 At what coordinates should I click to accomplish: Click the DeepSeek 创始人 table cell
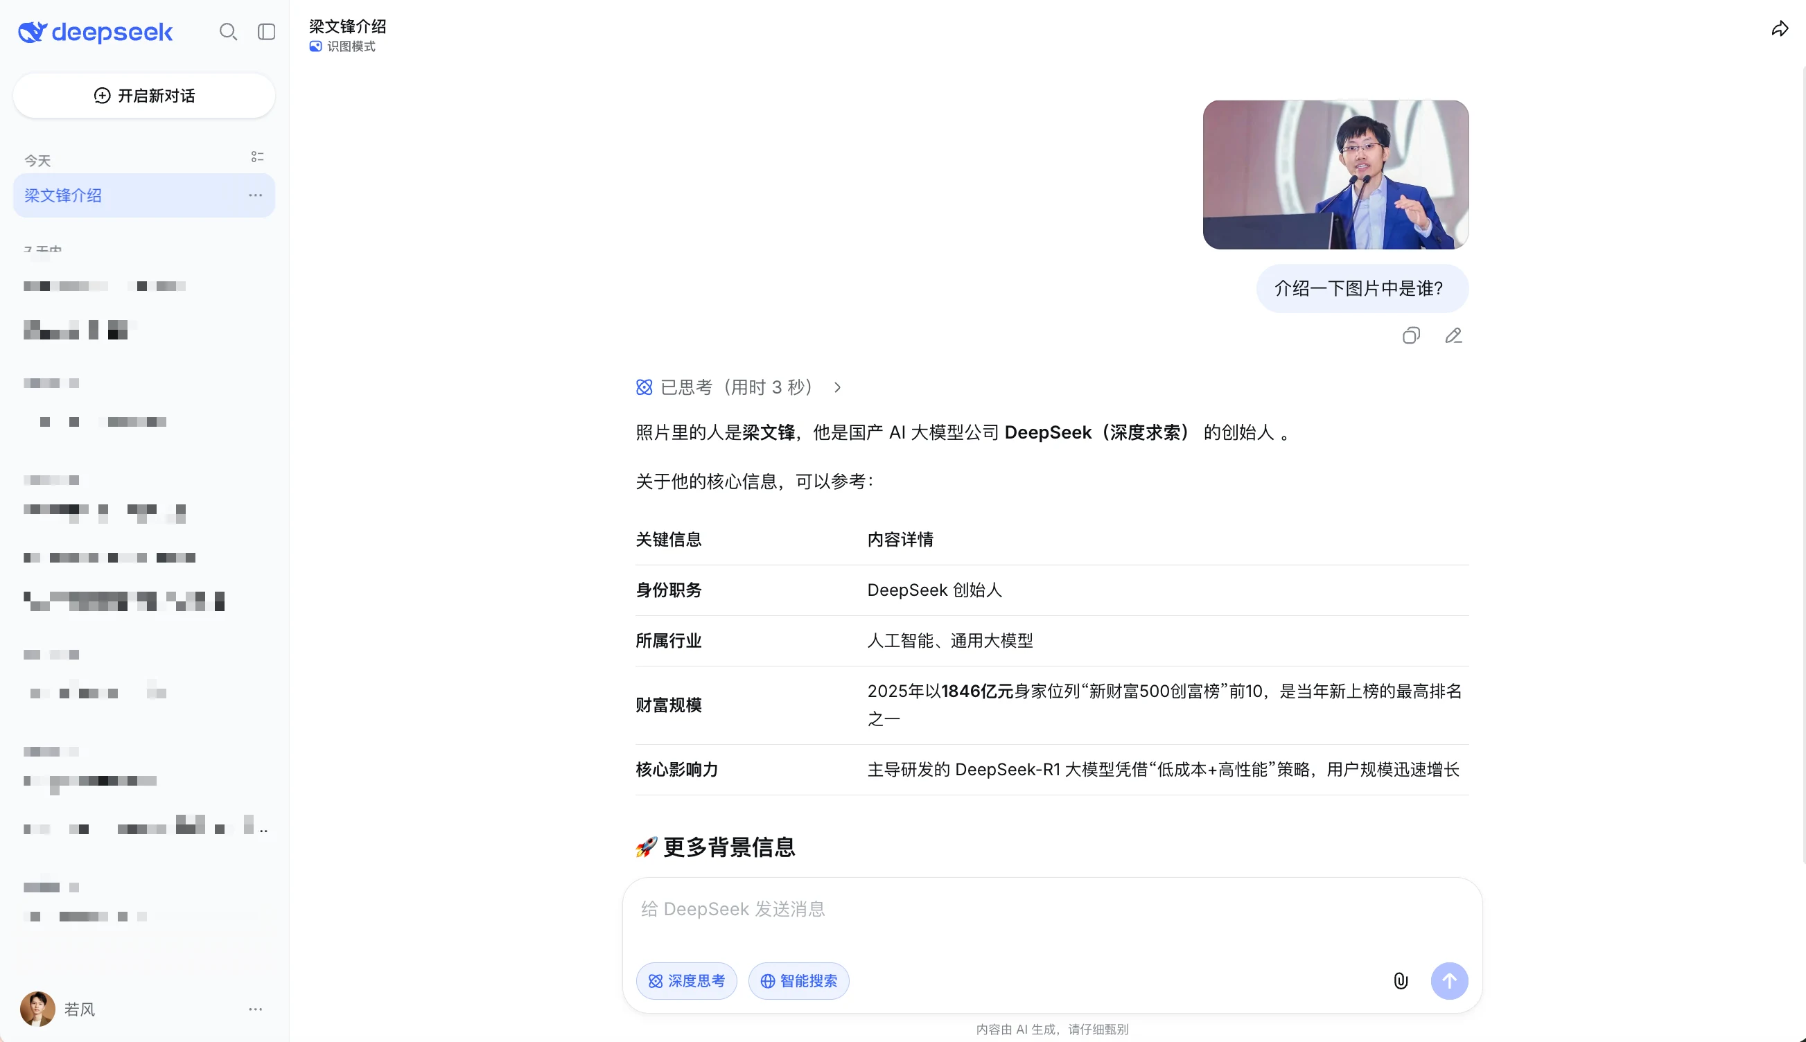935,590
